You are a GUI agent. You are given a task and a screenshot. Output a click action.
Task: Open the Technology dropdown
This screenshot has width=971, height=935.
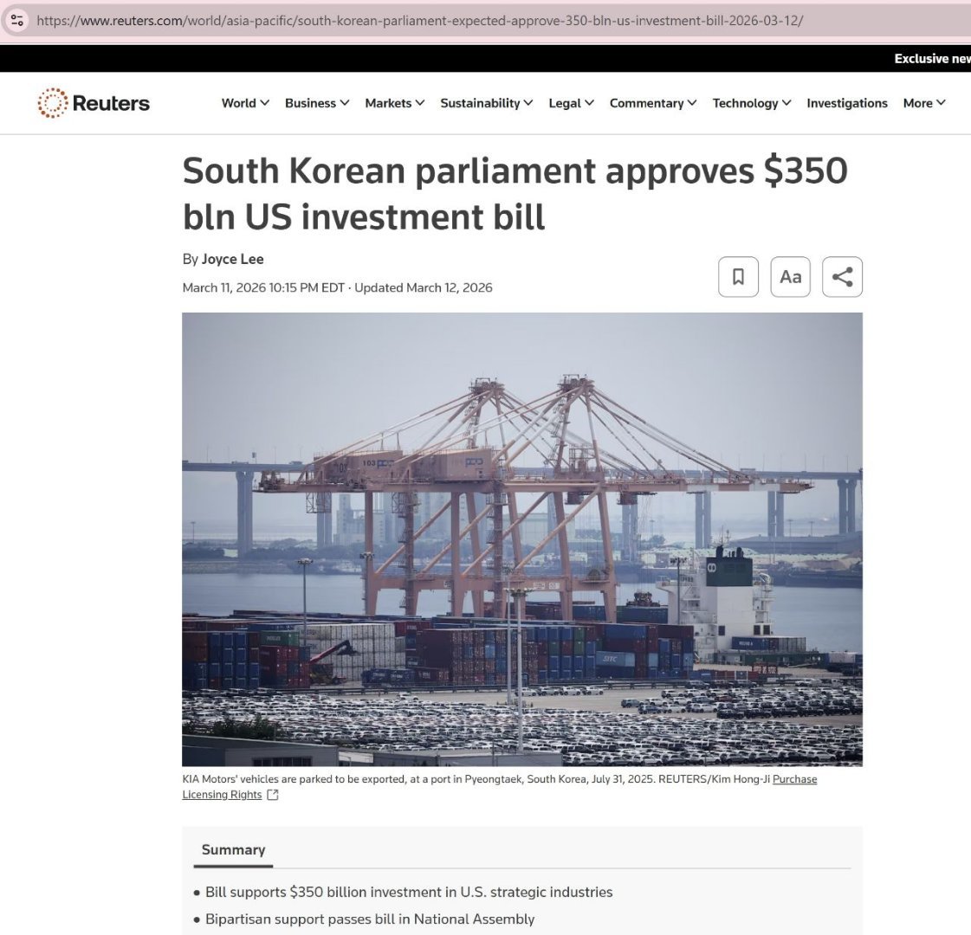click(751, 103)
